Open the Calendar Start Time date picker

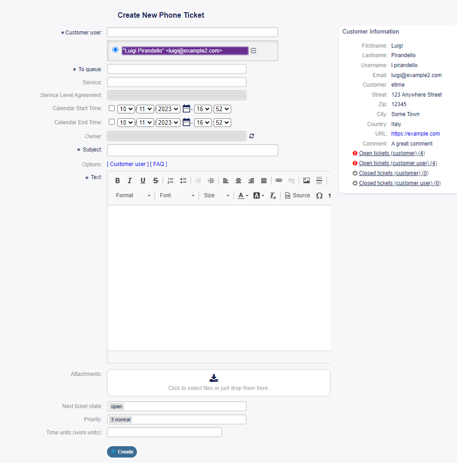click(x=186, y=109)
